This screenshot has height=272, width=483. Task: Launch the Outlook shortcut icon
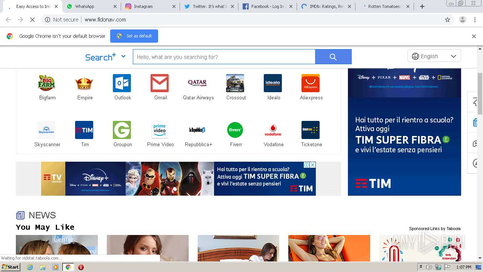click(x=122, y=83)
